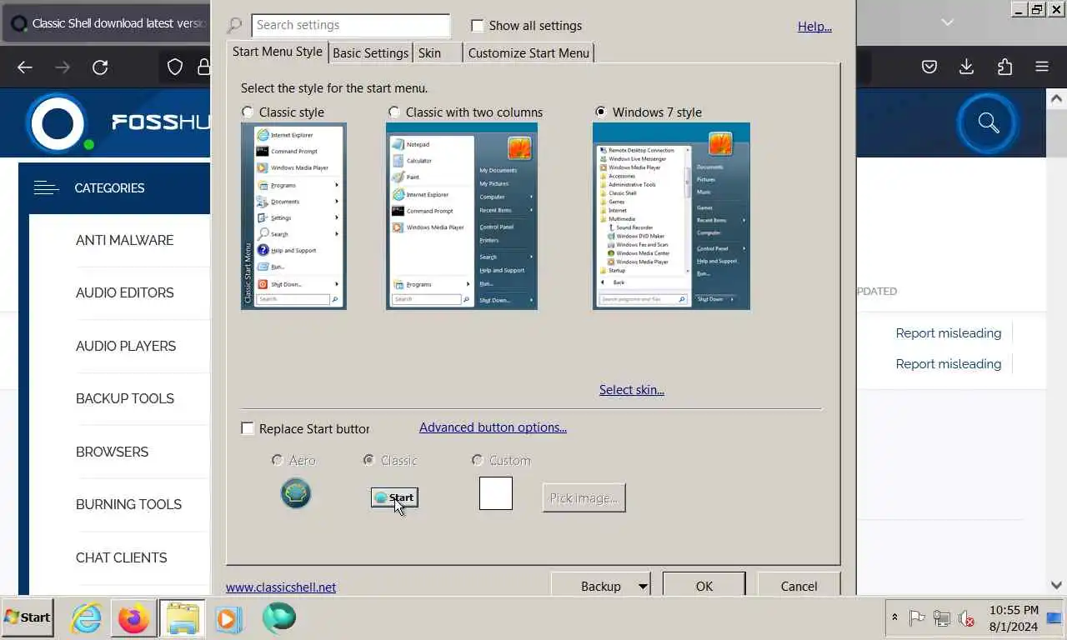
Task: Click the Select skin link
Action: 632,390
